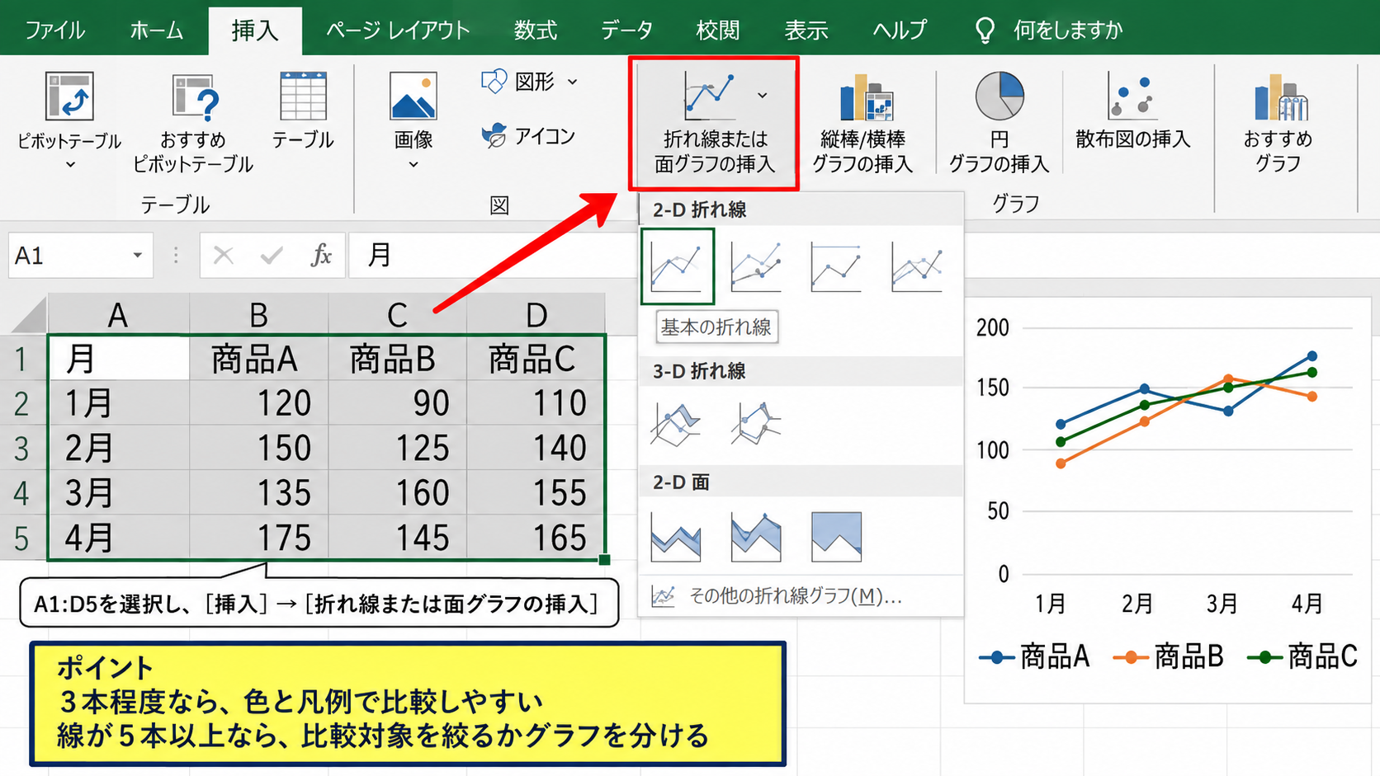
Task: Switch to the ページ レイアウト tab
Action: pyautogui.click(x=398, y=31)
